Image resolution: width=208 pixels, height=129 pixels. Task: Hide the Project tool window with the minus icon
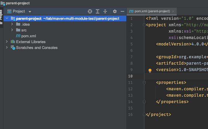(122, 11)
